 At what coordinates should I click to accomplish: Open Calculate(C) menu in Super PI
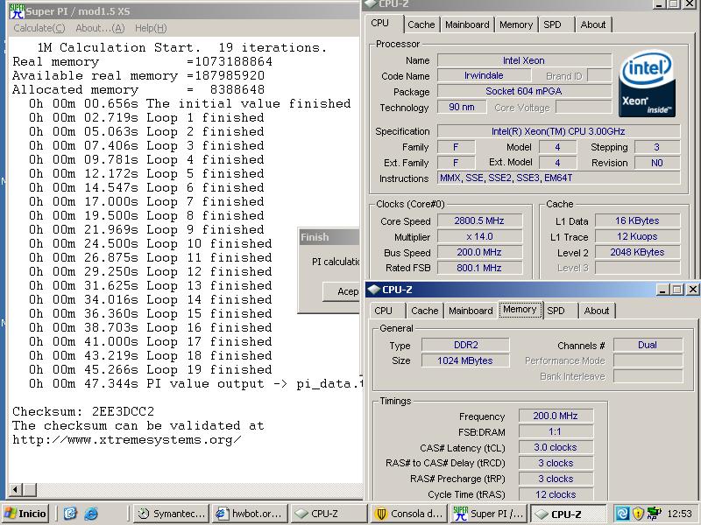tap(39, 28)
